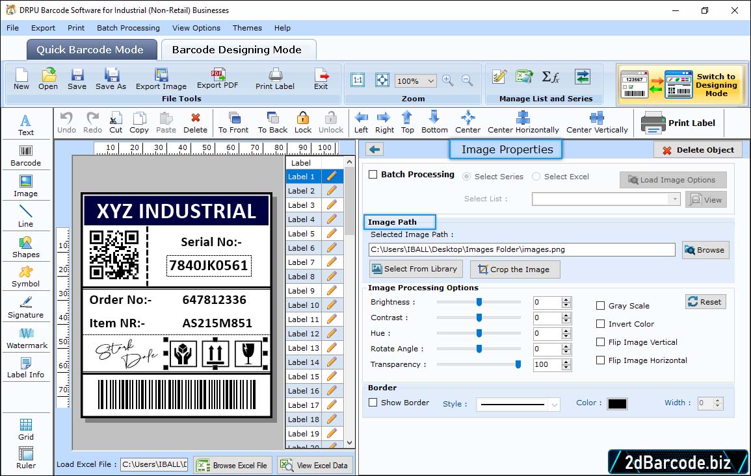Image resolution: width=751 pixels, height=476 pixels.
Task: Add a Watermark to the label
Action: tap(27, 338)
